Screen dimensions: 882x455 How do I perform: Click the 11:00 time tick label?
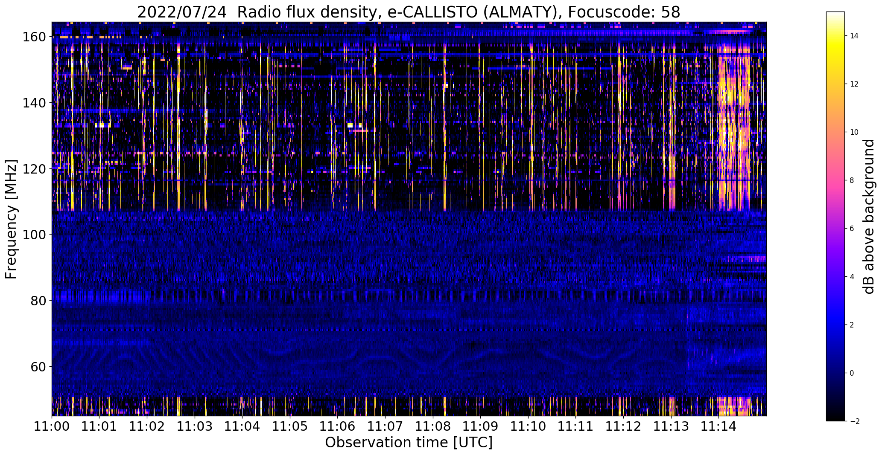[x=52, y=426]
